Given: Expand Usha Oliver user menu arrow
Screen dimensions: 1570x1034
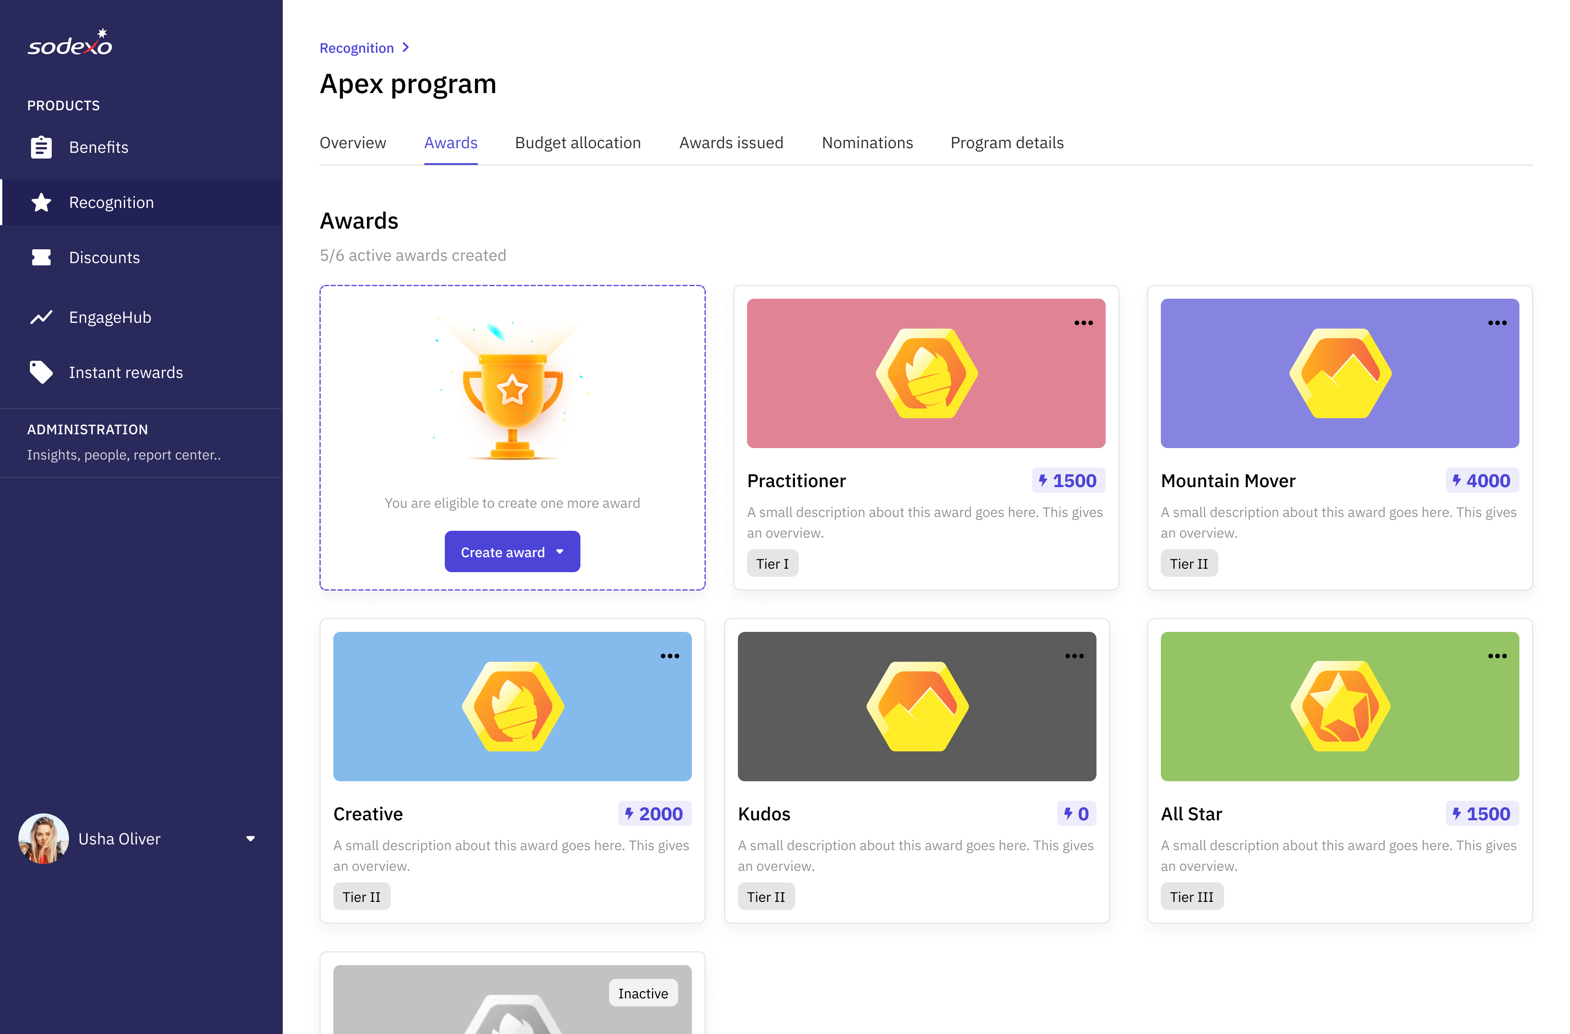Looking at the screenshot, I should (x=251, y=839).
